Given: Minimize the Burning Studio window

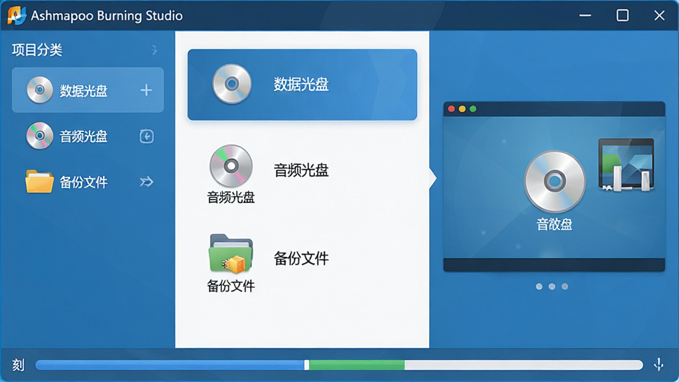Looking at the screenshot, I should pos(586,16).
